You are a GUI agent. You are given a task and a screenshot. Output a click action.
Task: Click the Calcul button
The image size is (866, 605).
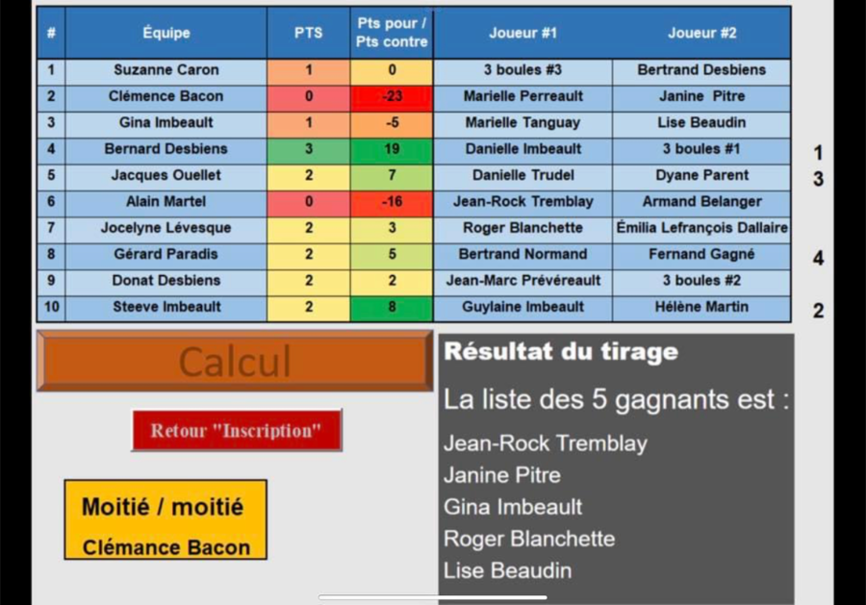235,361
